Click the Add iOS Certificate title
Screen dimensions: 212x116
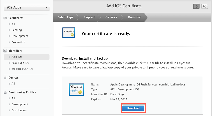click(x=124, y=6)
